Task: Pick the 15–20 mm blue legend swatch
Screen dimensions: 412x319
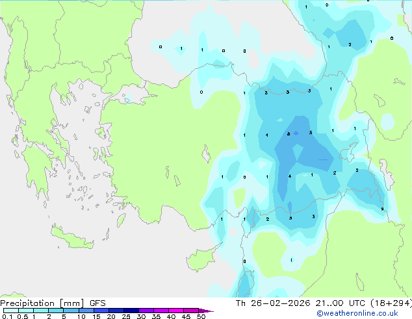Action: [101, 311]
